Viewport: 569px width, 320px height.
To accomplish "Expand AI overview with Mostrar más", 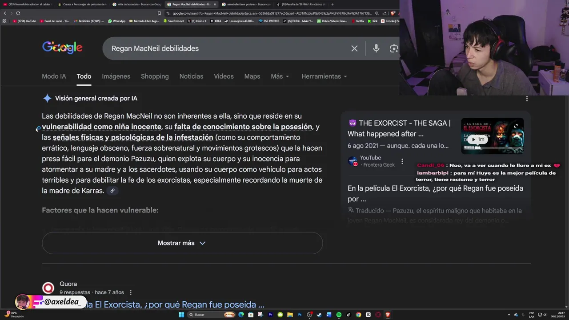I will click(x=182, y=243).
